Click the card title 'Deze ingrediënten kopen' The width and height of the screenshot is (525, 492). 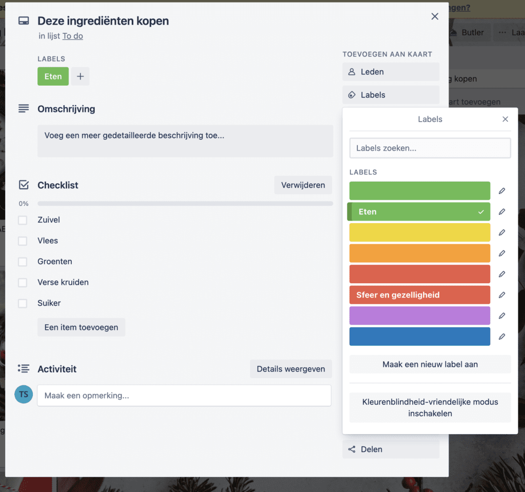click(x=103, y=21)
